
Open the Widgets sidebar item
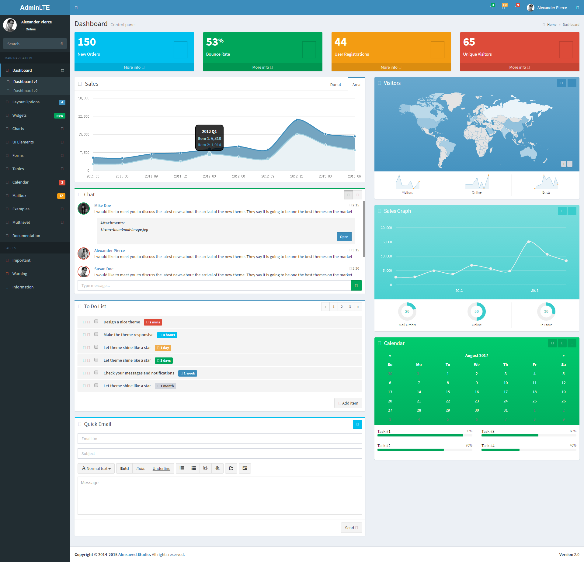pyautogui.click(x=35, y=116)
